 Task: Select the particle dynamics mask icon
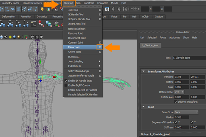tap(24, 9)
